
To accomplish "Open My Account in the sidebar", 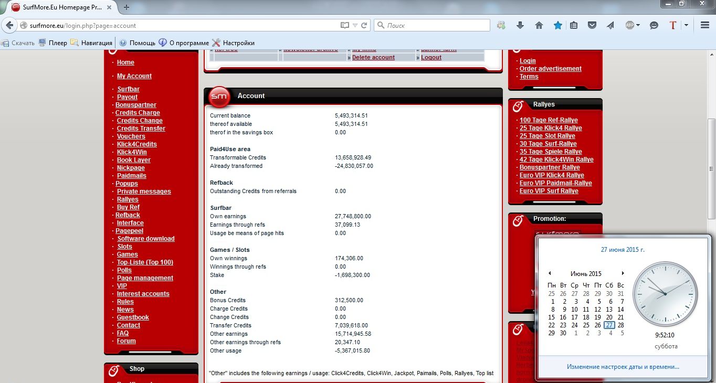I will tap(134, 76).
